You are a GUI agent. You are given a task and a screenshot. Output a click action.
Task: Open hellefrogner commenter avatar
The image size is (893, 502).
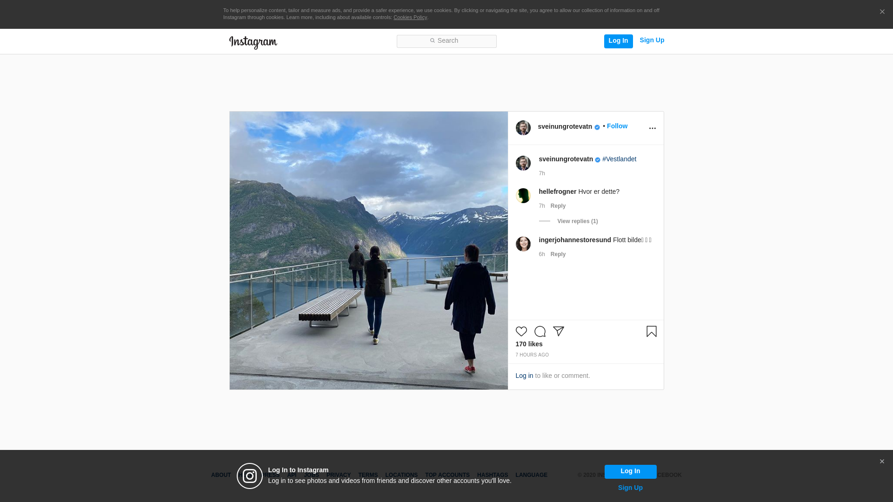coord(523,196)
